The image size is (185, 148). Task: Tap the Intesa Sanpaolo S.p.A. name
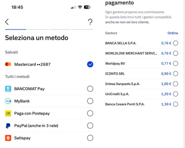point(122,84)
